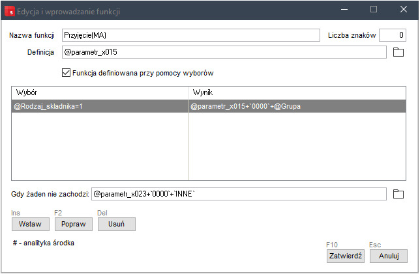Cancel with the Anuluj button

(389, 256)
